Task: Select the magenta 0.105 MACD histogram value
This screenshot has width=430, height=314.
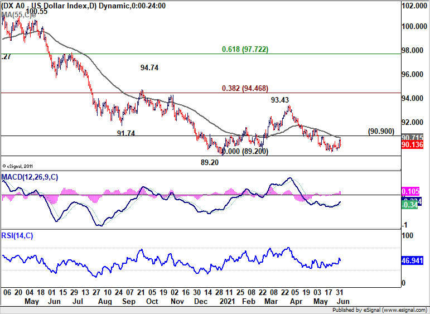Action: click(410, 191)
